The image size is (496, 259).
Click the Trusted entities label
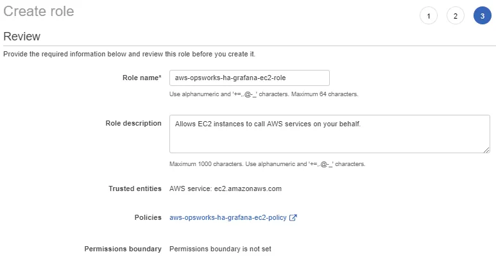(x=135, y=188)
